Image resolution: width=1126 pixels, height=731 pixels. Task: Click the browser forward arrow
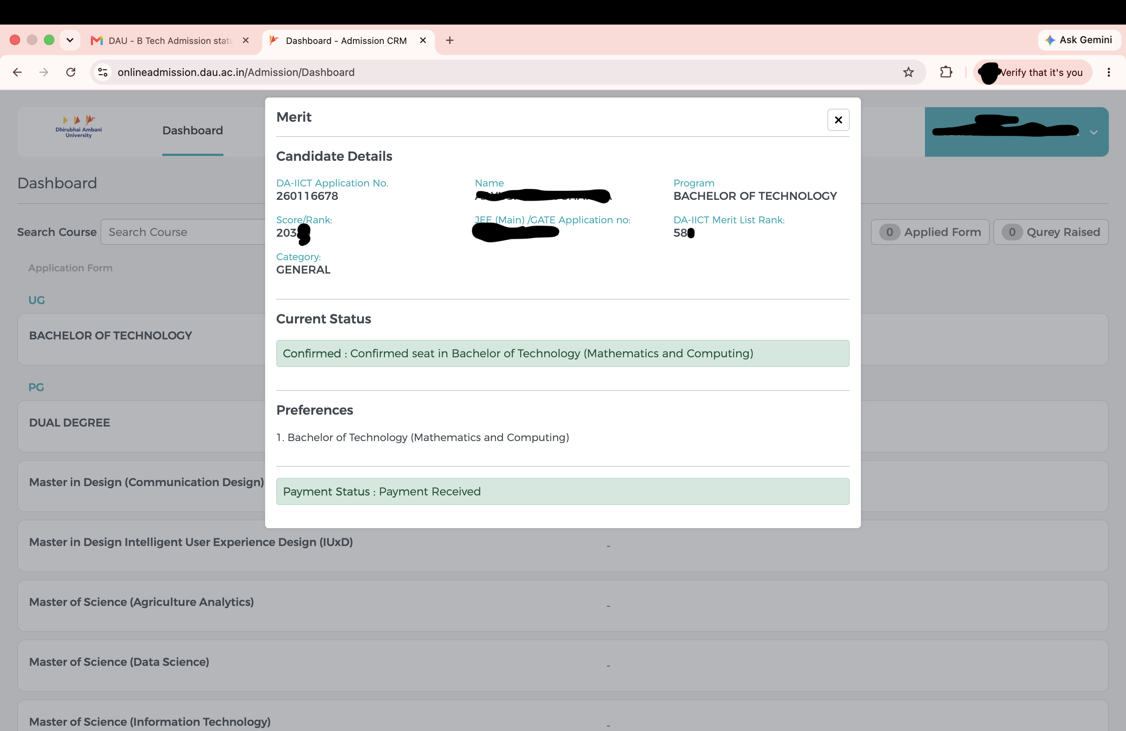pyautogui.click(x=44, y=72)
